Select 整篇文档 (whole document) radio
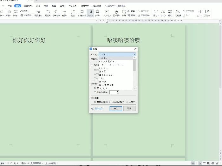Viewport: 222px width, 166px height. click(x=95, y=102)
